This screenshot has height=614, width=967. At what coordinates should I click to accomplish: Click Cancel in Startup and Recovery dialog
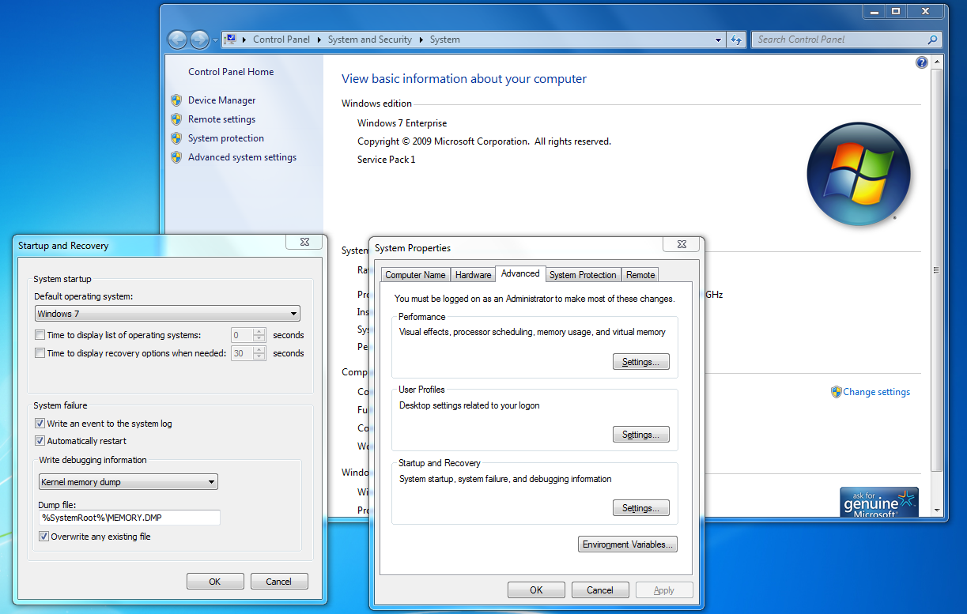[279, 582]
